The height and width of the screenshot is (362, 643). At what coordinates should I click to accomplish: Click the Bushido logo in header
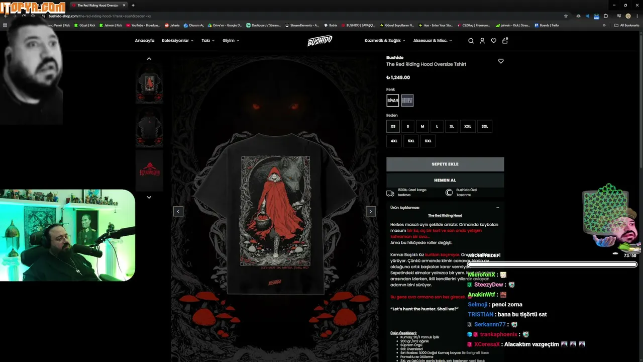coord(320,41)
